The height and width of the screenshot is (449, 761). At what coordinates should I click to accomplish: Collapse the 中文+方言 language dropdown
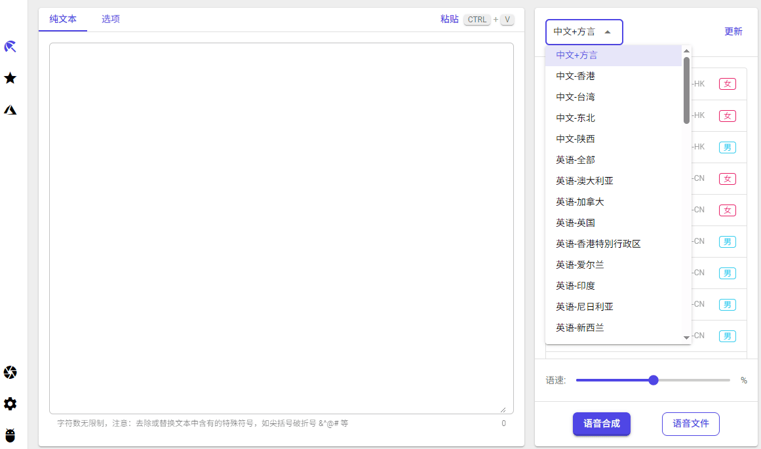pos(584,32)
